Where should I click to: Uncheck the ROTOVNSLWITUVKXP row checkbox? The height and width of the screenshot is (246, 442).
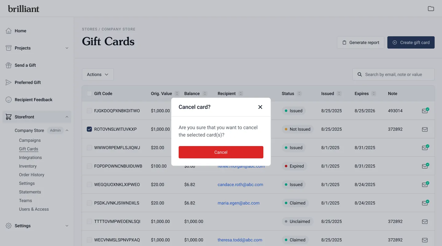89,129
